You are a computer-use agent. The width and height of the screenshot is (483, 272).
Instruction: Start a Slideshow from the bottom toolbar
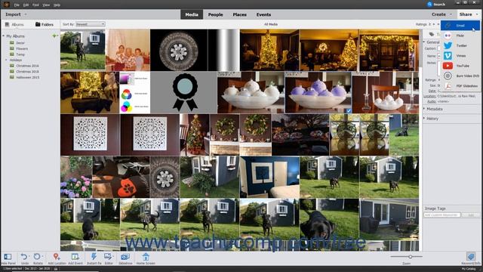[x=125, y=257]
